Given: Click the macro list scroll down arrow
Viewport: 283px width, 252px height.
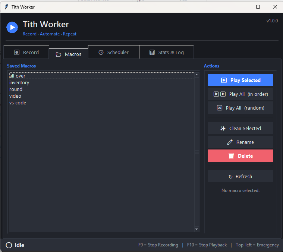Looking at the screenshot, I should pyautogui.click(x=197, y=229).
